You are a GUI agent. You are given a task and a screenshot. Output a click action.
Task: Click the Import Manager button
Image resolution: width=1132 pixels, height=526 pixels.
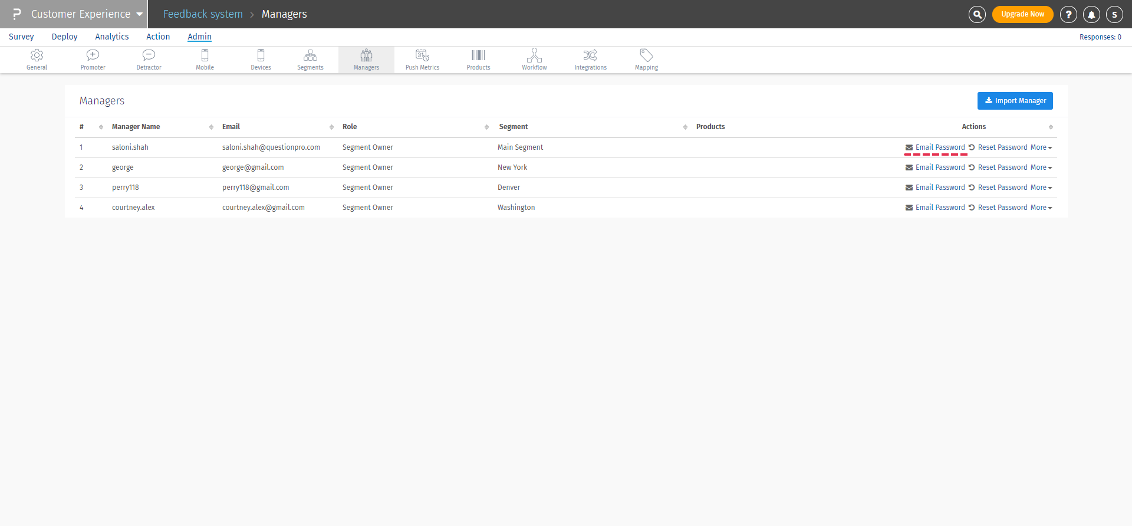pyautogui.click(x=1015, y=101)
